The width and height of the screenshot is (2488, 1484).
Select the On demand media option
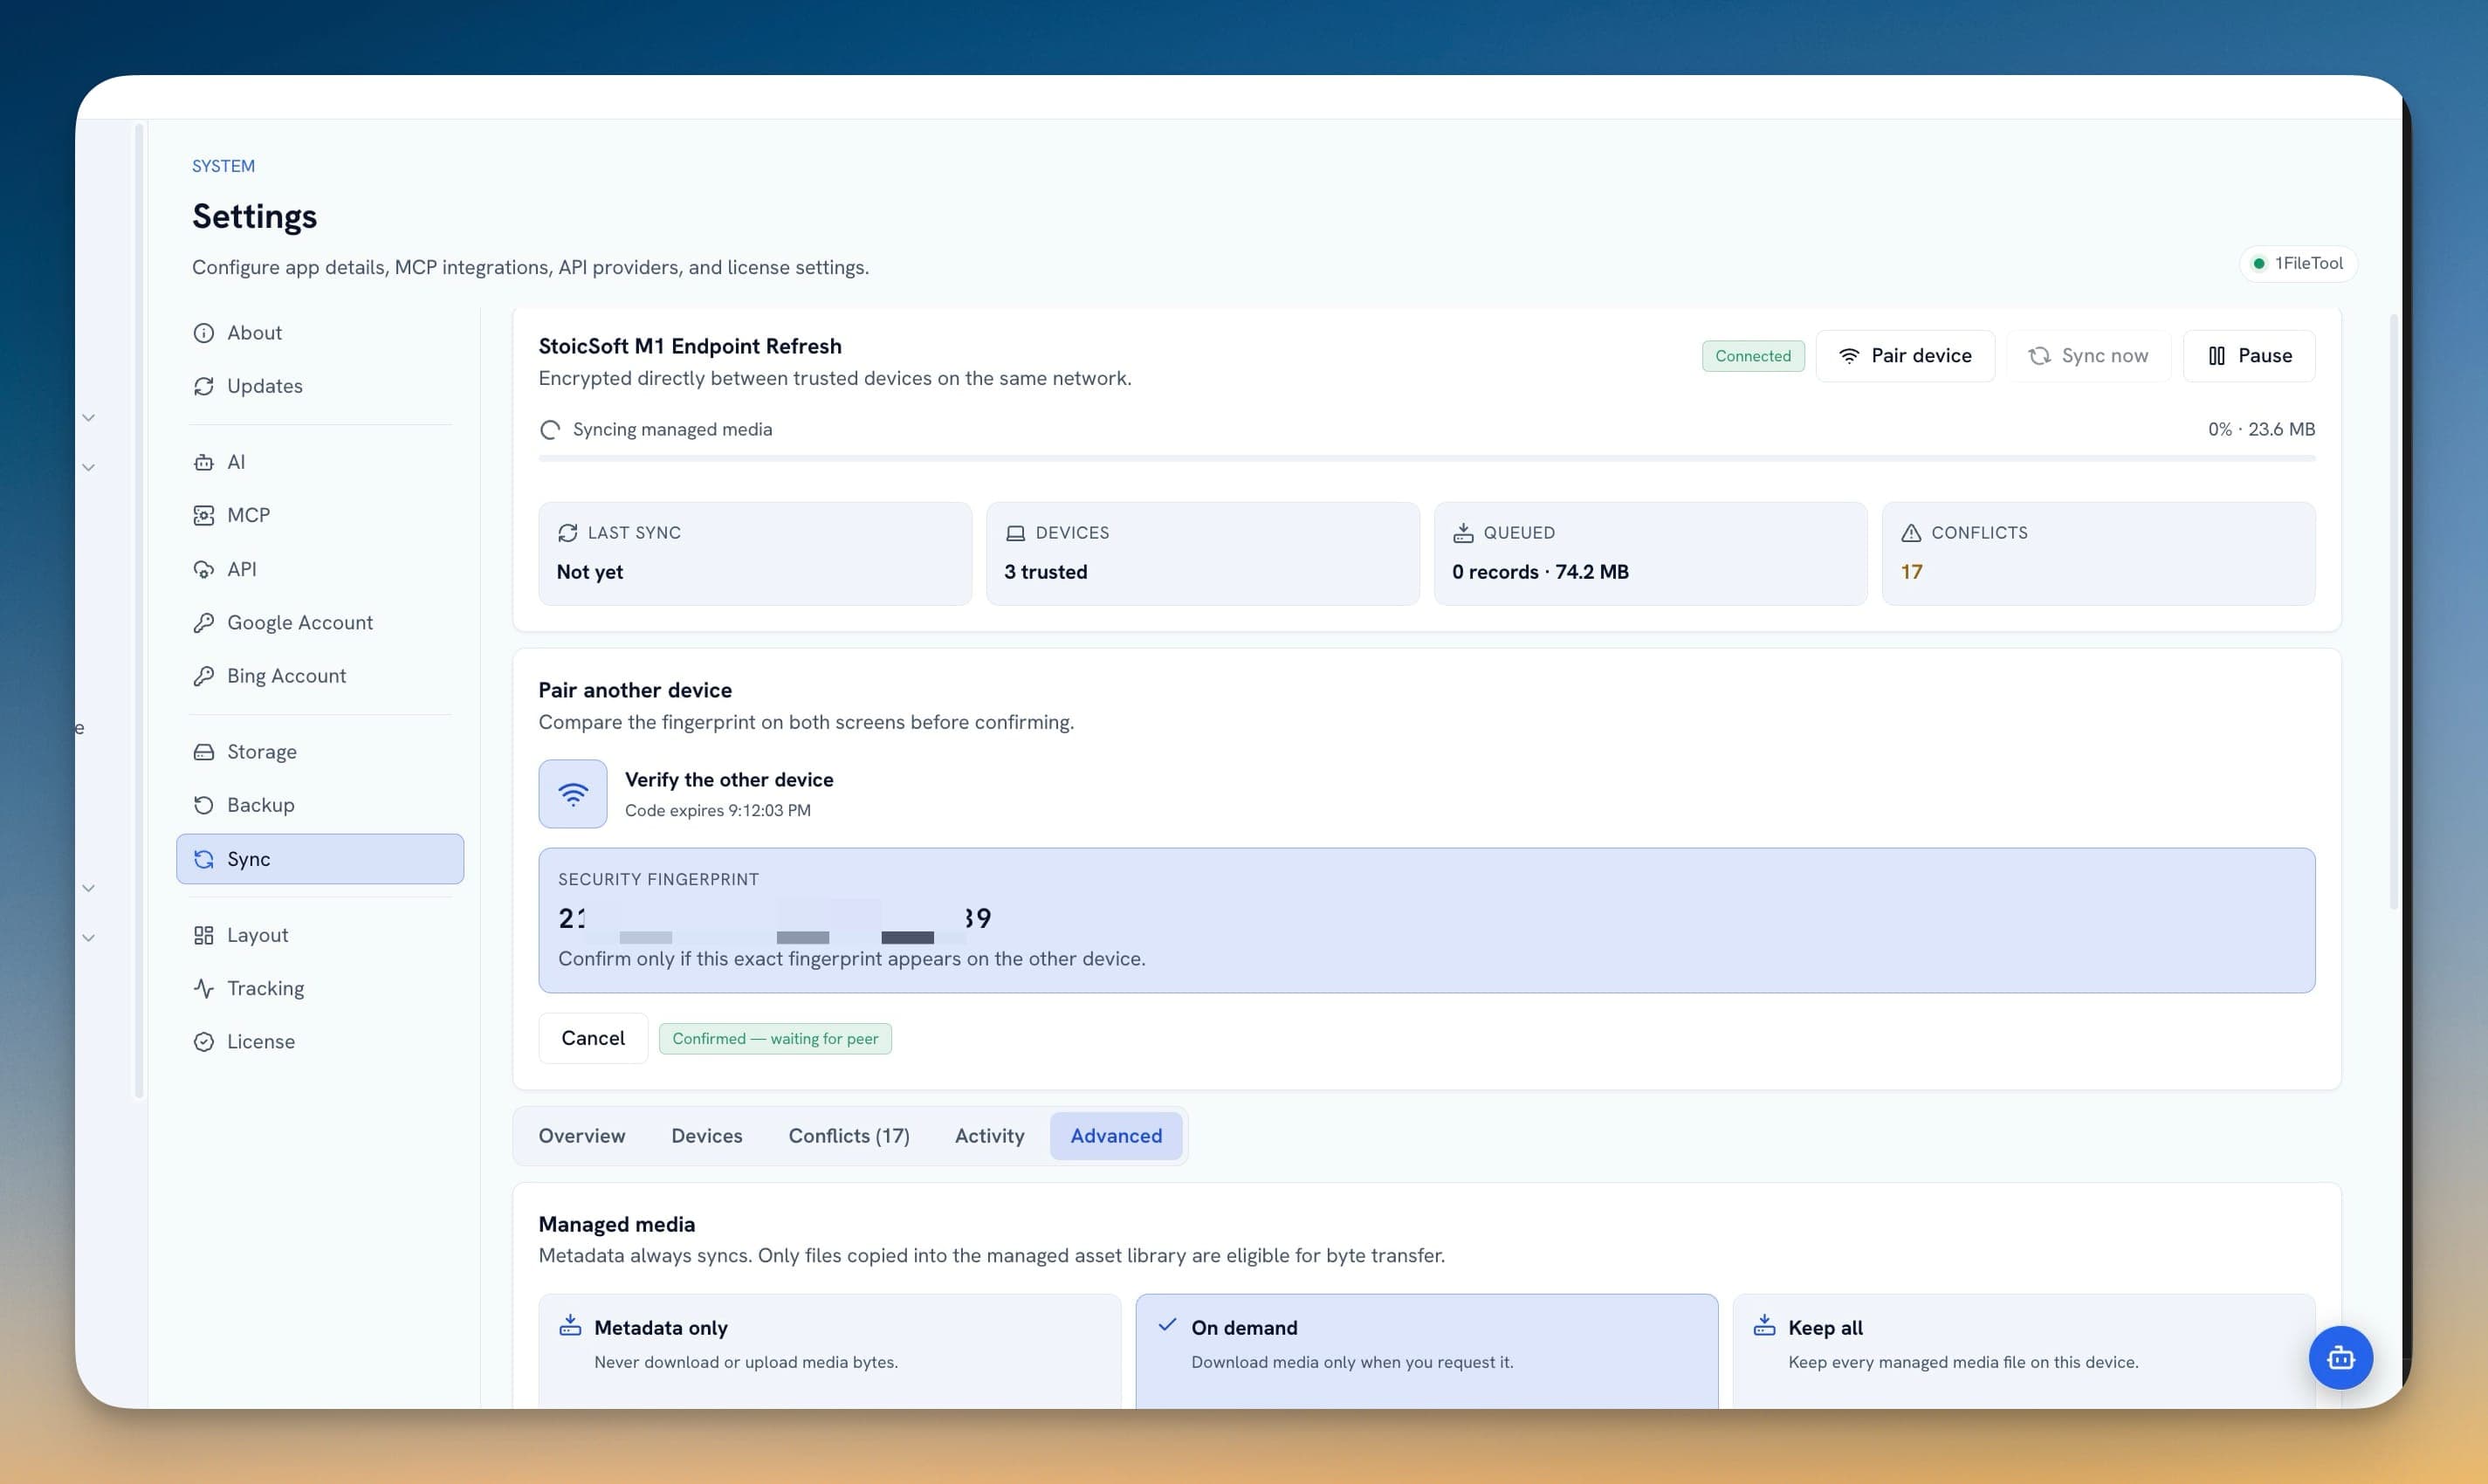(x=1427, y=1351)
